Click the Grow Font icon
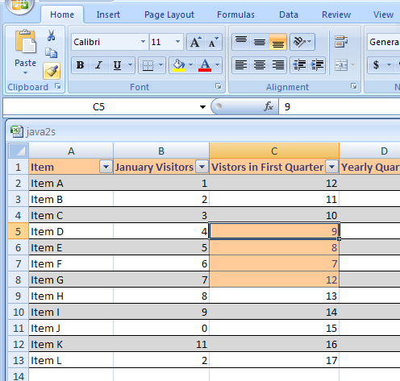 pyautogui.click(x=195, y=42)
